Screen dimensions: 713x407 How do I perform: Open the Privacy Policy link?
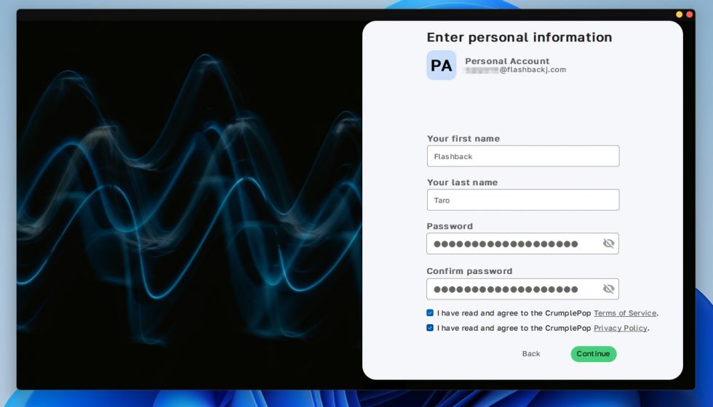tap(620, 328)
